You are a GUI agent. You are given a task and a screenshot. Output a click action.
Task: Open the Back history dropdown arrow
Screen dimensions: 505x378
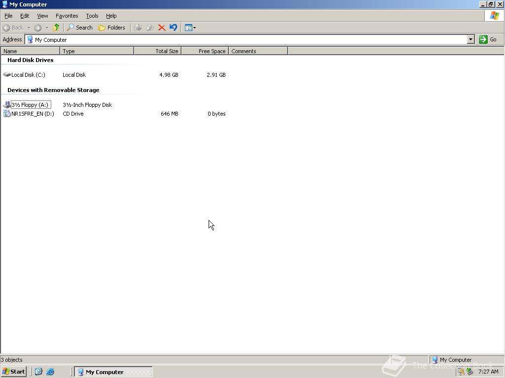click(29, 28)
